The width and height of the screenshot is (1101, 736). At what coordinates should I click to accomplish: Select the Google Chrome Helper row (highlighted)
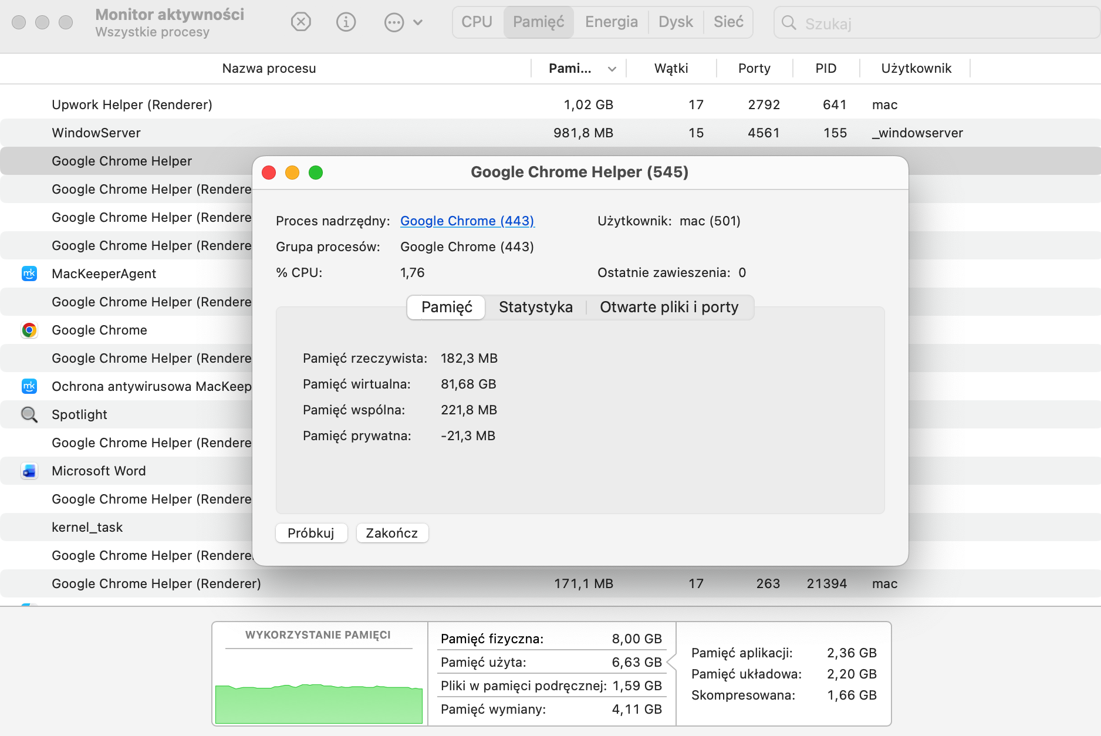[126, 161]
